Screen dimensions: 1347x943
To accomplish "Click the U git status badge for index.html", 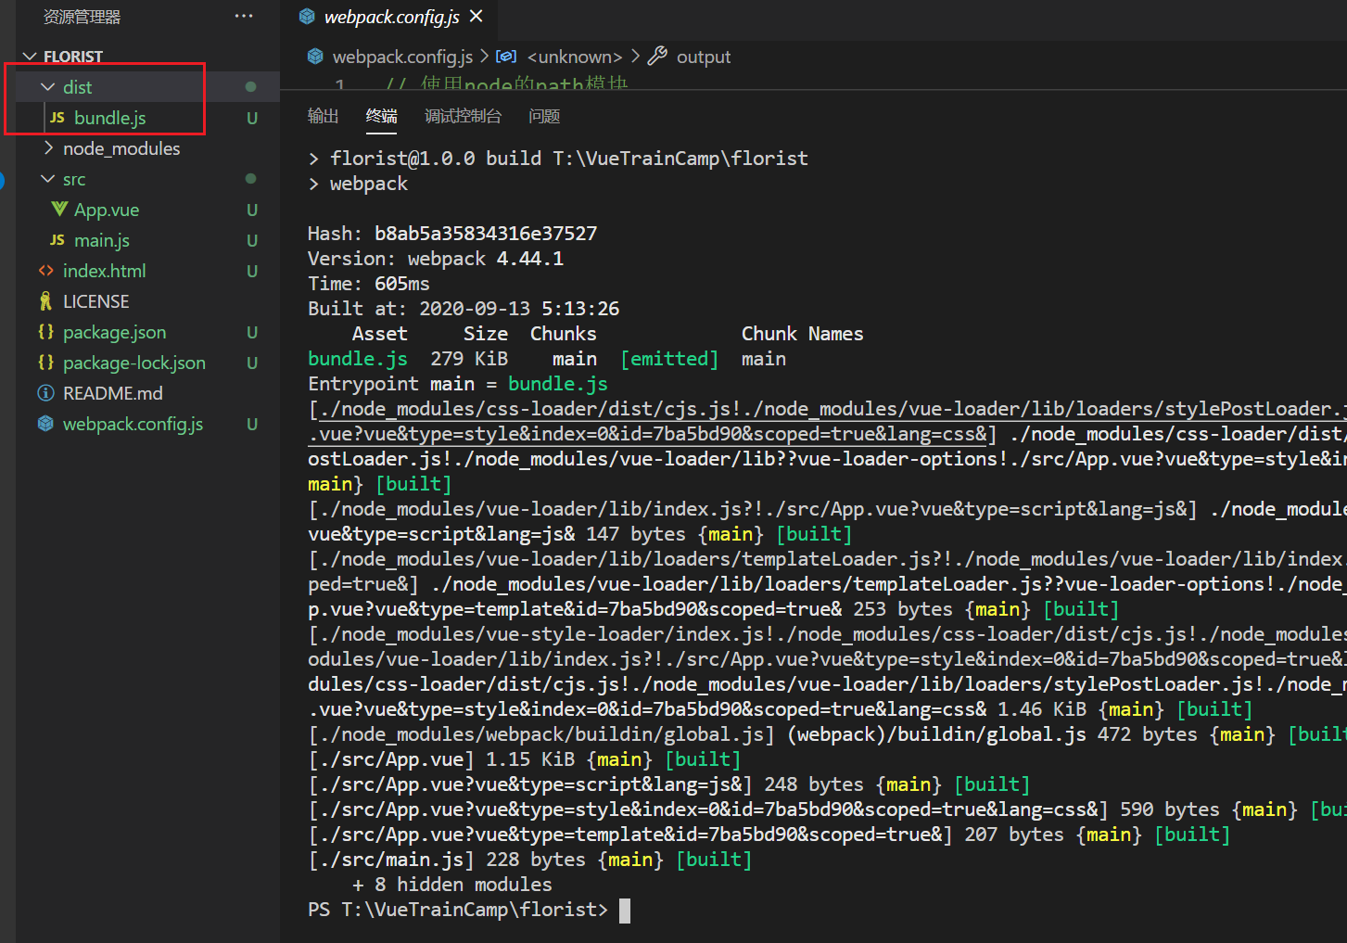I will coord(252,271).
